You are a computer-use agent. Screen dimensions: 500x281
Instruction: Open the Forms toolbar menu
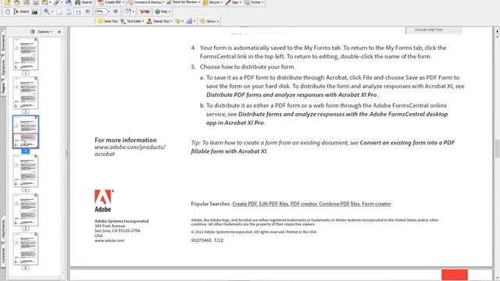254,2
